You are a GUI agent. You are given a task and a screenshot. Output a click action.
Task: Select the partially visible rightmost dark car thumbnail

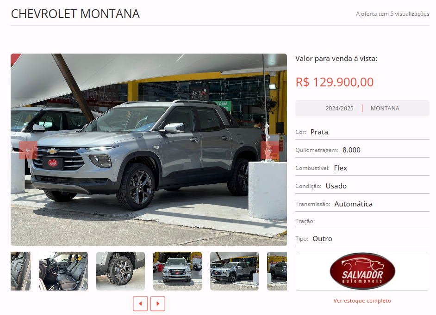(277, 271)
